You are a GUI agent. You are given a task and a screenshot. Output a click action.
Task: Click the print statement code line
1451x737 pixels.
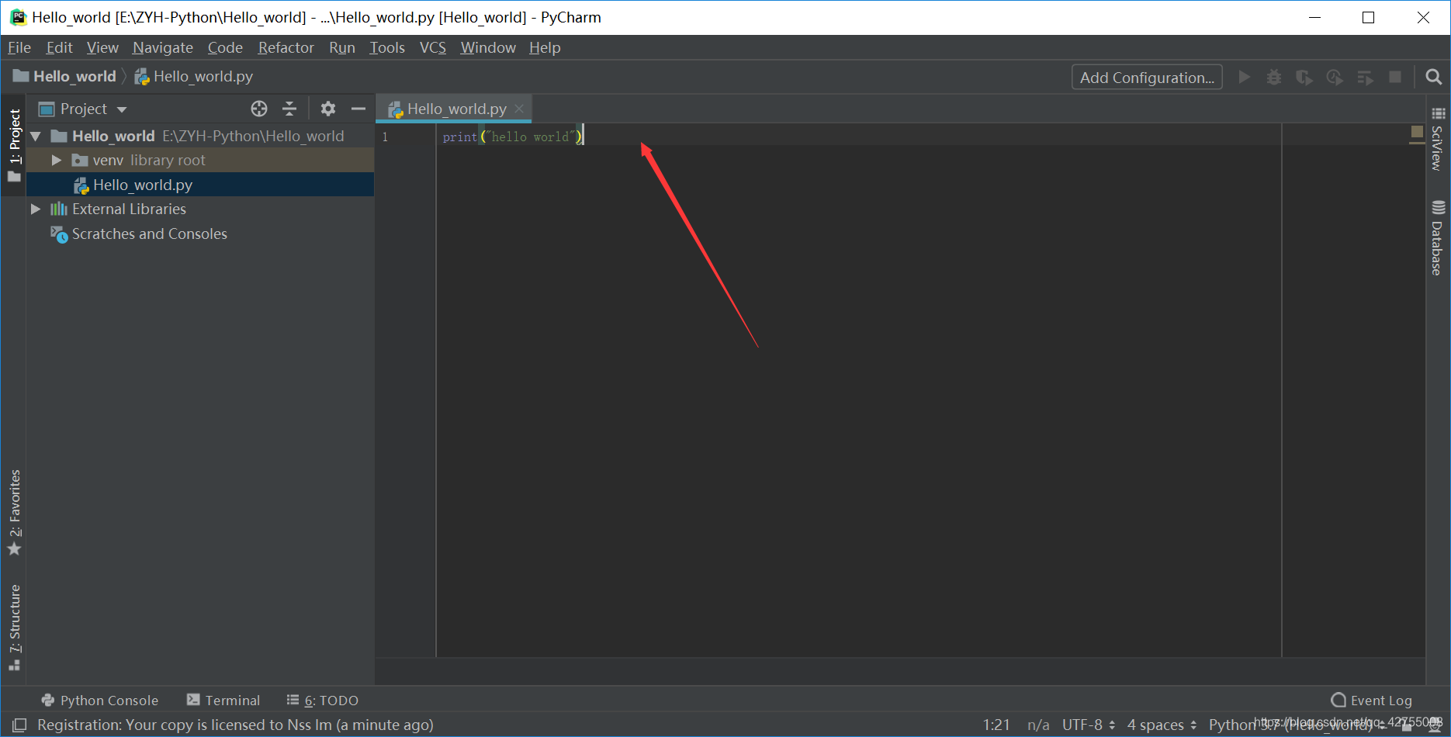click(x=512, y=137)
